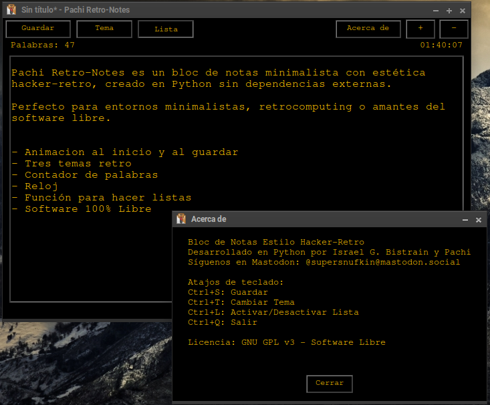Click 'Ctrl+T: Cambiar Tema' shortcut line
The image size is (490, 405).
[241, 302]
